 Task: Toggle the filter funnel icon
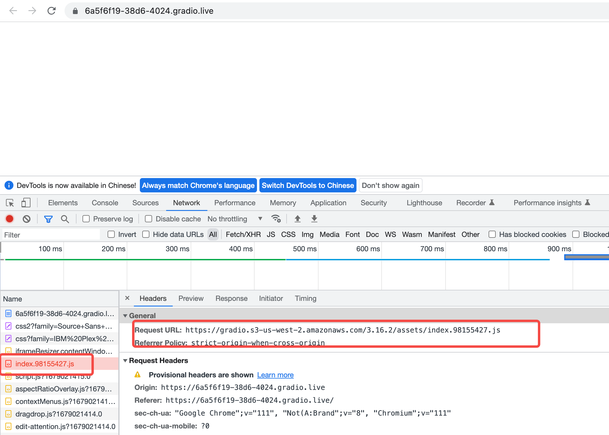click(48, 219)
